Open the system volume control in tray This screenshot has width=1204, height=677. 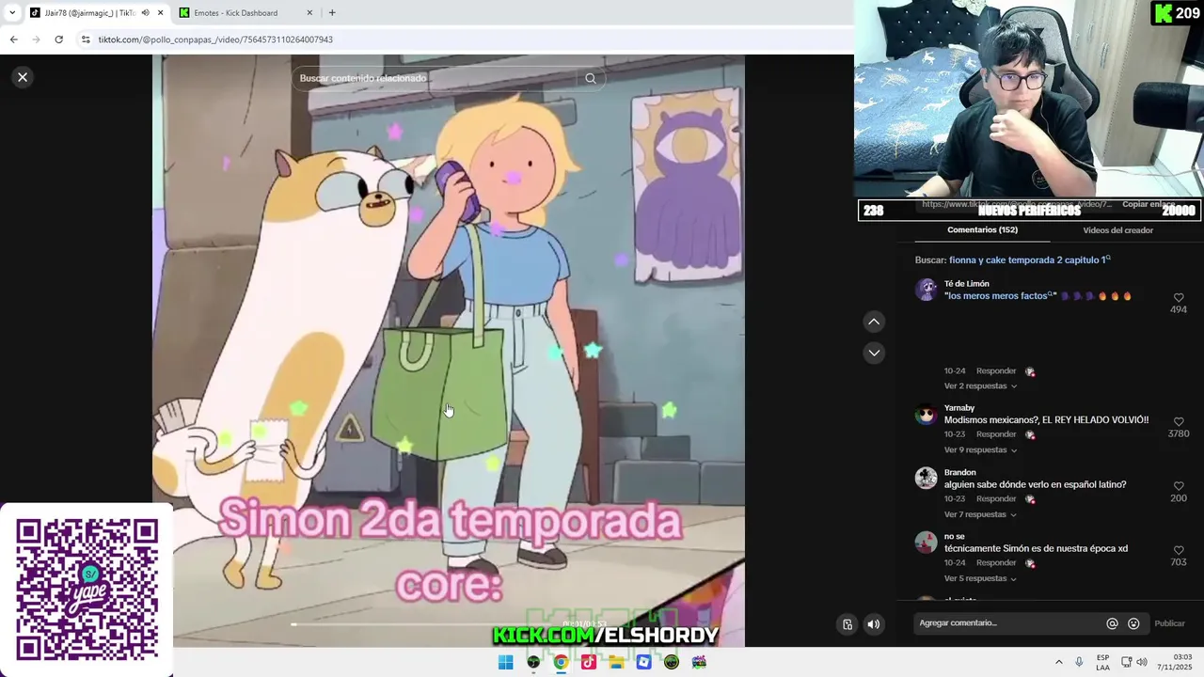click(x=1142, y=662)
